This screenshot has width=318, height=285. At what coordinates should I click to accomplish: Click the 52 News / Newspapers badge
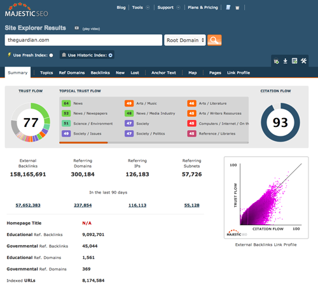[66, 113]
